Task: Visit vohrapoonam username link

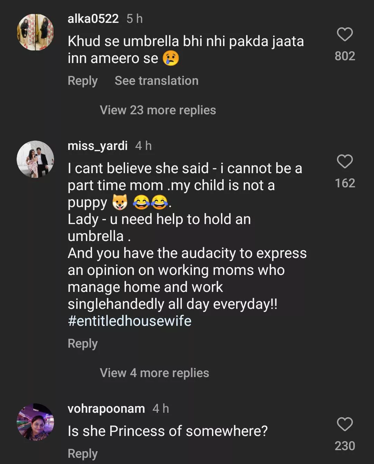Action: point(106,409)
